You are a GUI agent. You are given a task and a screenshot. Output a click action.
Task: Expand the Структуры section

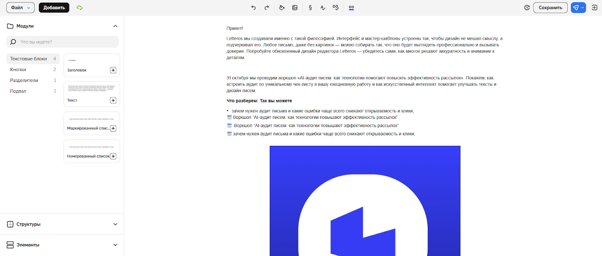[115, 224]
